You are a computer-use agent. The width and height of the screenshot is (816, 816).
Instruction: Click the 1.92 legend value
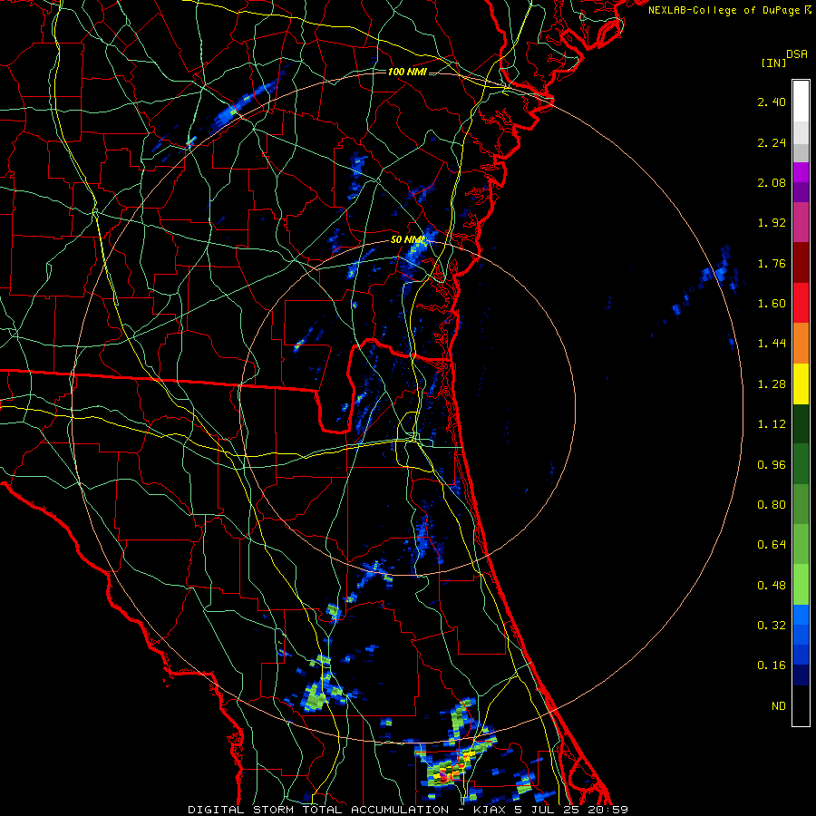[x=772, y=223]
